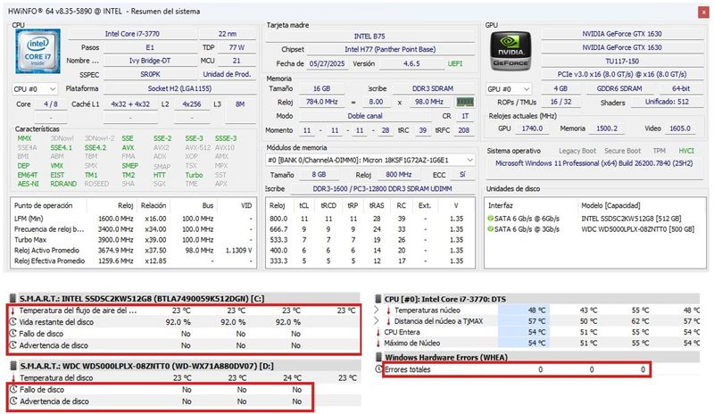This screenshot has width=714, height=414.
Task: Click the chip icon beside Windows Hardware Errors
Action: point(378,357)
